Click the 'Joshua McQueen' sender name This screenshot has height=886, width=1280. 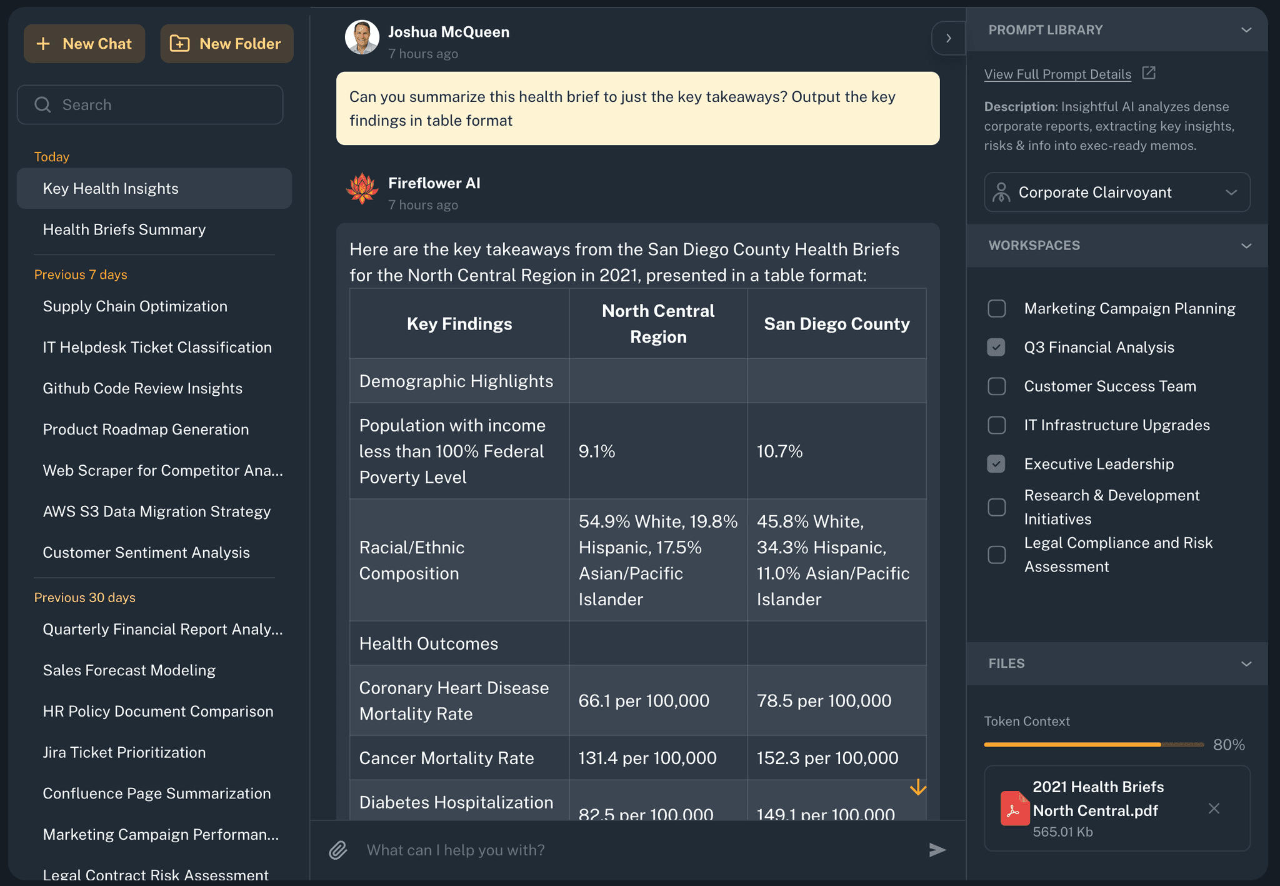pos(449,32)
